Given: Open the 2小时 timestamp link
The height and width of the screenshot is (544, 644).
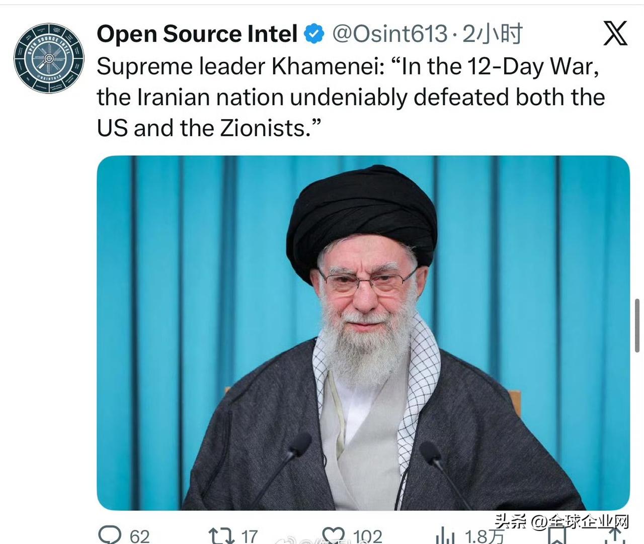Looking at the screenshot, I should click(x=493, y=34).
